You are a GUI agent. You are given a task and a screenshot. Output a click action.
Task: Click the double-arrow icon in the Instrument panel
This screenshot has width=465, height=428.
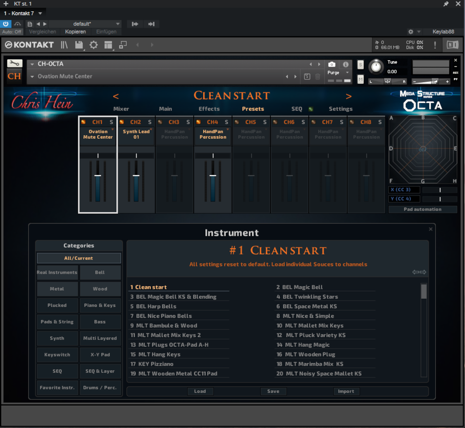pos(419,272)
